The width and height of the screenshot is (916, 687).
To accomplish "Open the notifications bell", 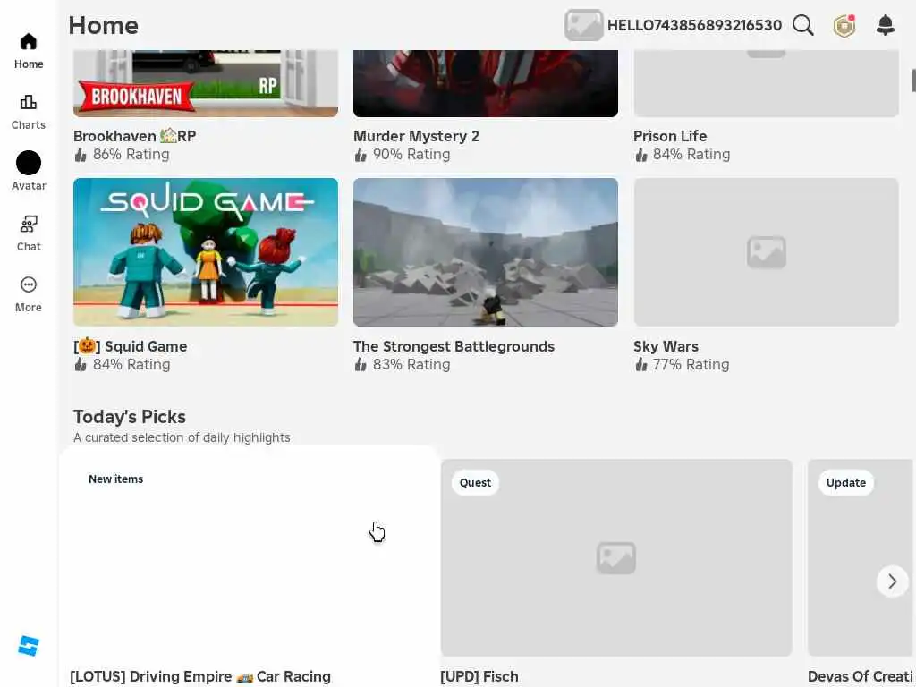I will click(x=886, y=25).
